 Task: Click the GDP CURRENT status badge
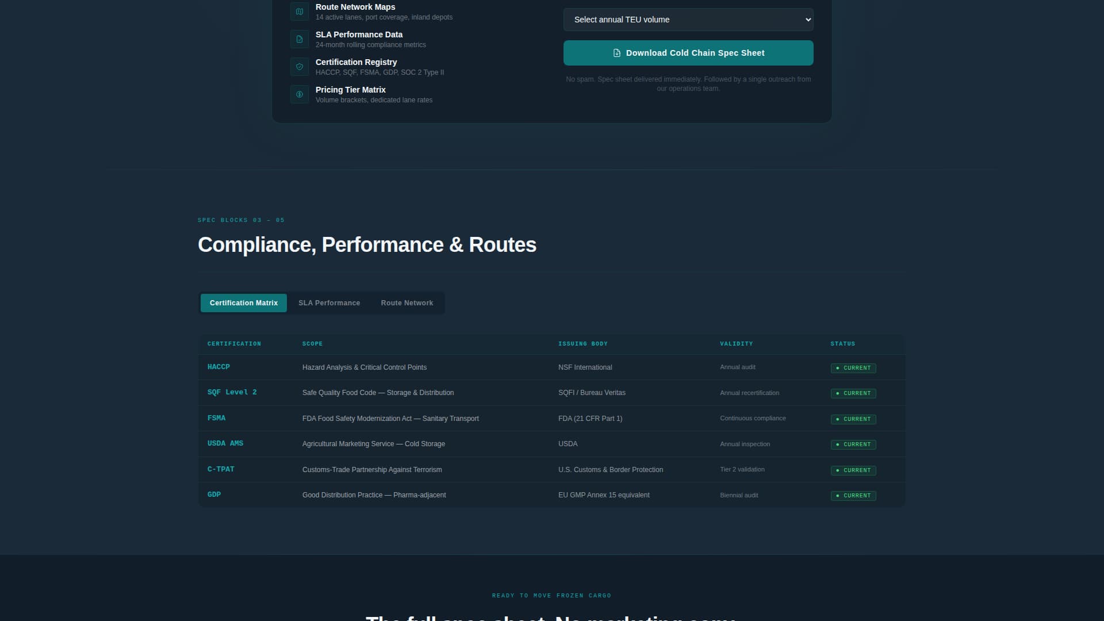(x=853, y=496)
